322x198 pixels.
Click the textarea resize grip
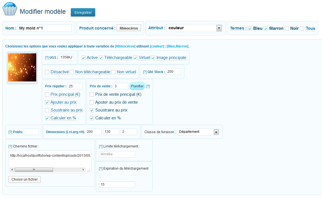(89, 170)
